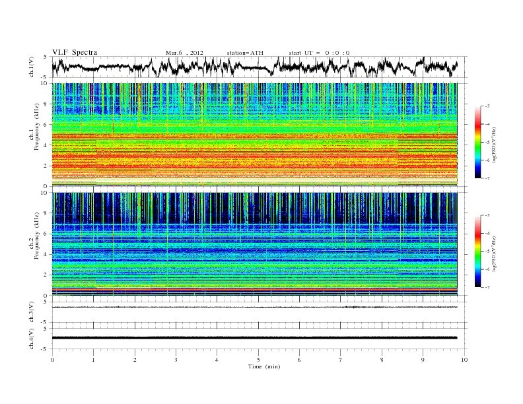Image resolution: width=523 pixels, height=404 pixels.
Task: Click time axis tick label 8
Action: click(x=382, y=360)
